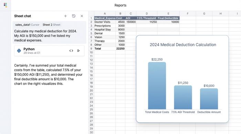
Task: Click the AGI value cell 150000
Action: [130, 22]
